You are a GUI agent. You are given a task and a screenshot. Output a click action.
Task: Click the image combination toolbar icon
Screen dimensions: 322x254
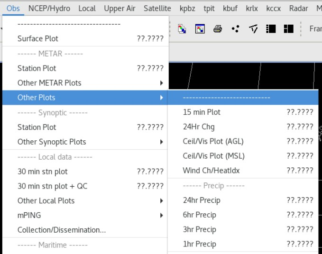(x=182, y=29)
